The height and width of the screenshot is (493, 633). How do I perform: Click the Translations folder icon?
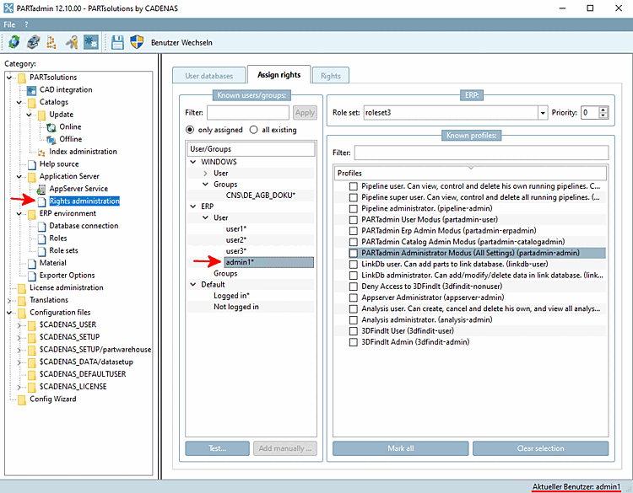click(x=22, y=301)
